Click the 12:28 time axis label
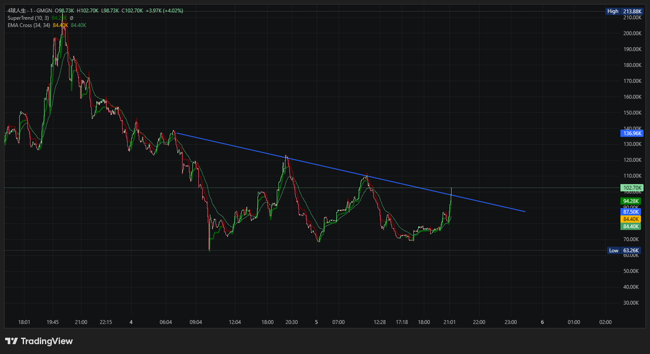Screen dimensions: 650x354 [x=379, y=322]
